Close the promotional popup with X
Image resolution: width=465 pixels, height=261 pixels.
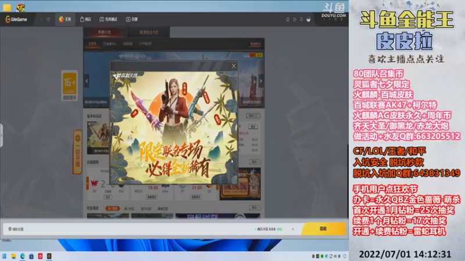click(234, 66)
